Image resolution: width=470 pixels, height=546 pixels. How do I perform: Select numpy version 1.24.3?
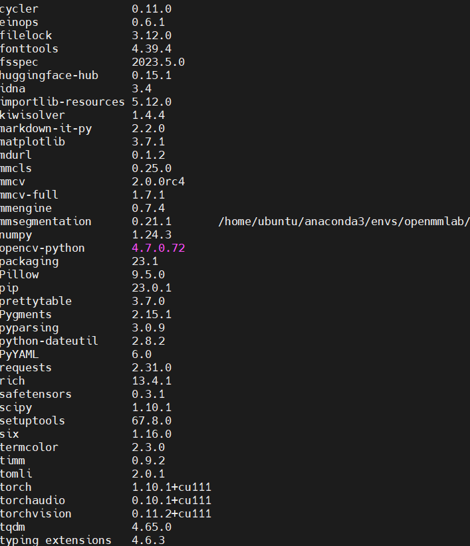[x=152, y=234]
